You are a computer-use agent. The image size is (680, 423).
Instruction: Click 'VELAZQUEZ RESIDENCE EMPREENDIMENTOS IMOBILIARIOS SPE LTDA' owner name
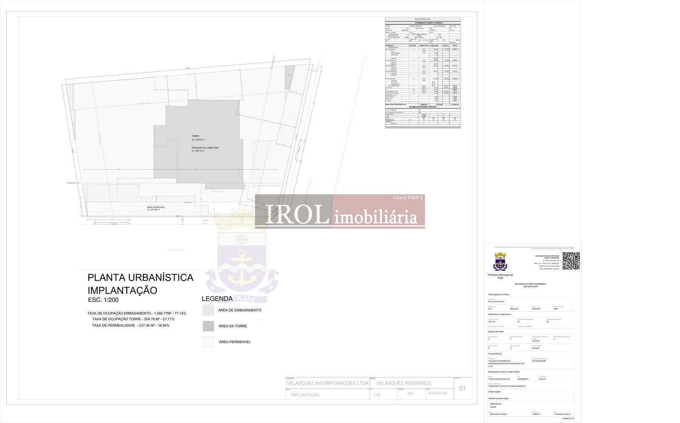pos(507,363)
